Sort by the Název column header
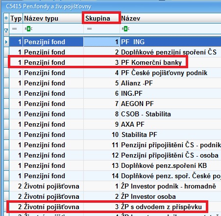The height and width of the screenshot is (216, 221). (171, 18)
